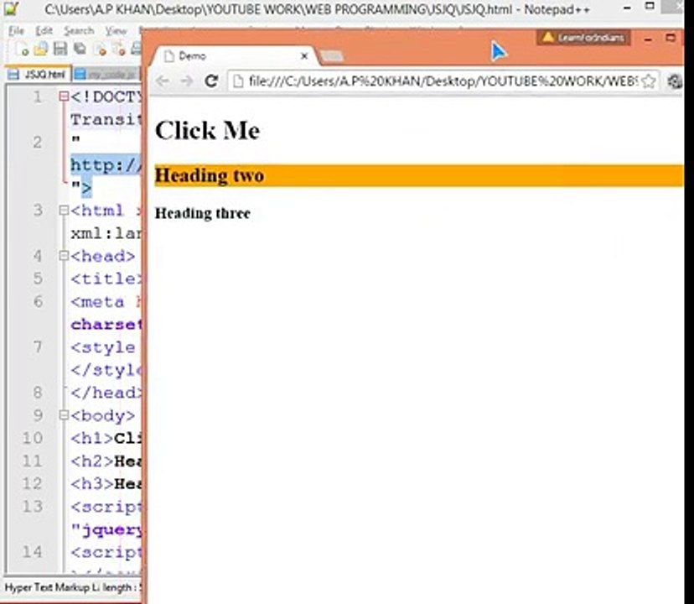Reload the Demo page in the browser
This screenshot has height=604, width=694.
click(x=211, y=81)
